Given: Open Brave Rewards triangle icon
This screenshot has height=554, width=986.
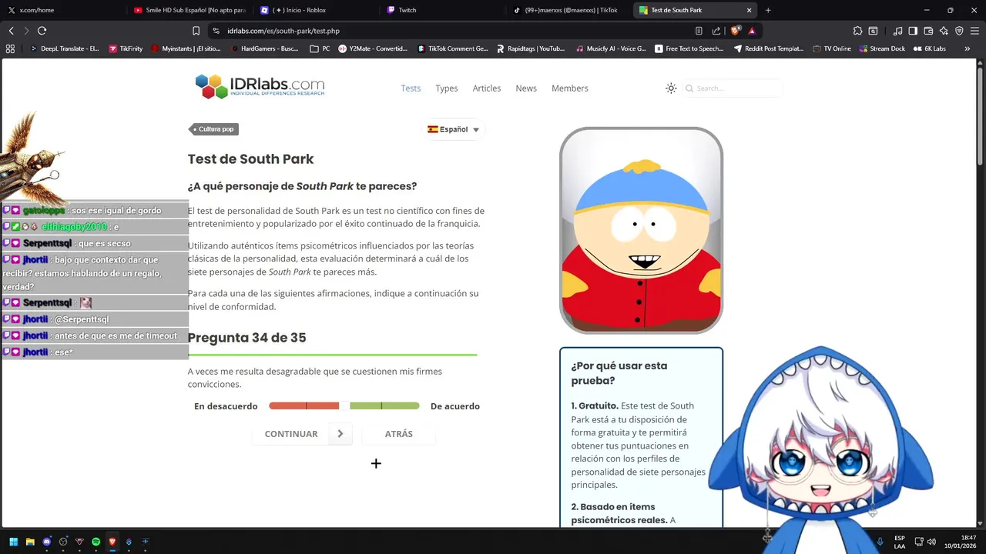Looking at the screenshot, I should (x=752, y=31).
